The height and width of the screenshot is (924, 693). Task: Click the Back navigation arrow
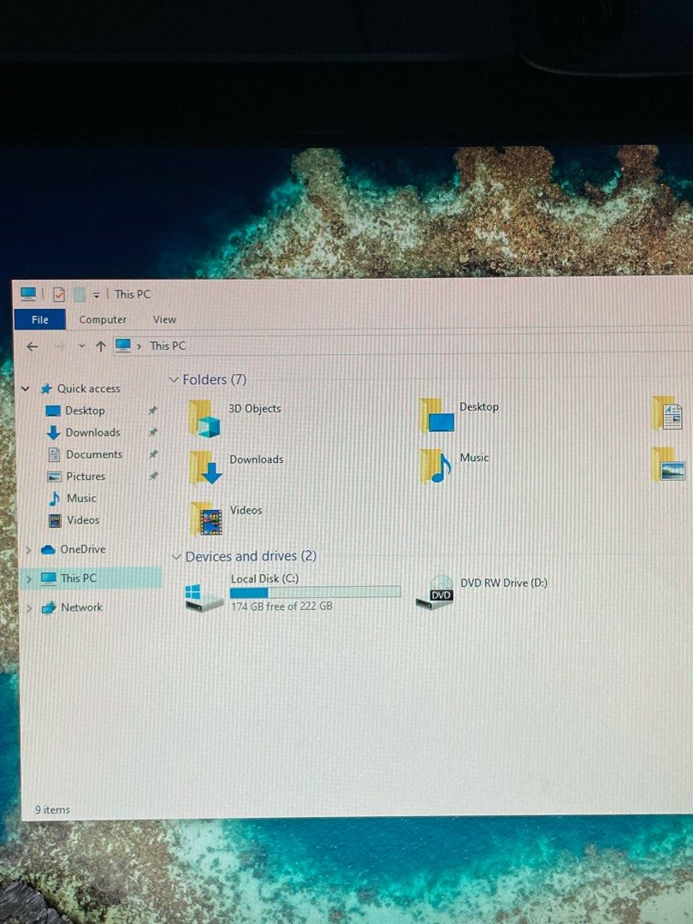[x=32, y=346]
